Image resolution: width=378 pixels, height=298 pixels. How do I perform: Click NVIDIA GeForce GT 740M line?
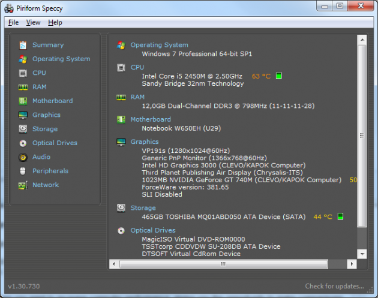(242, 180)
